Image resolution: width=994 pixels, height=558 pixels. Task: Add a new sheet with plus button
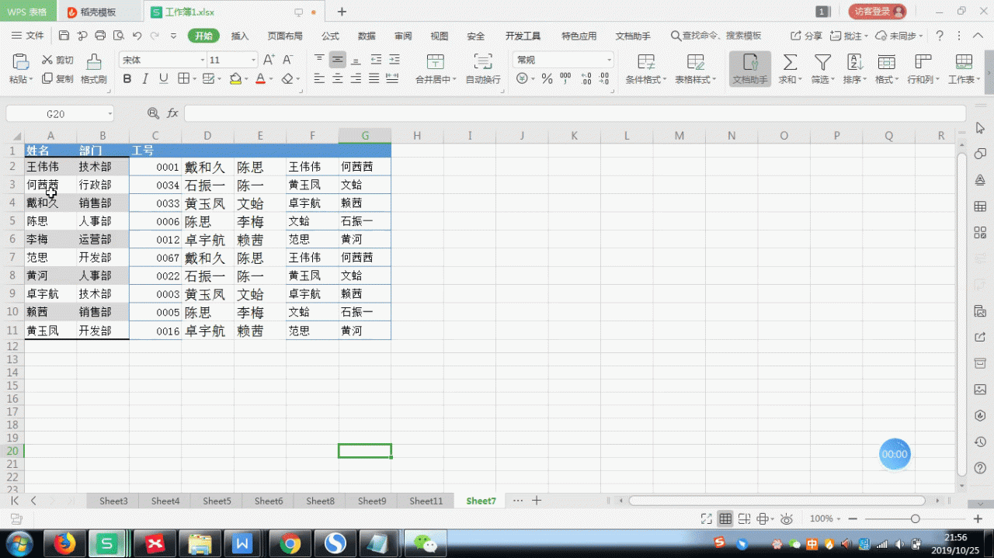(x=536, y=501)
